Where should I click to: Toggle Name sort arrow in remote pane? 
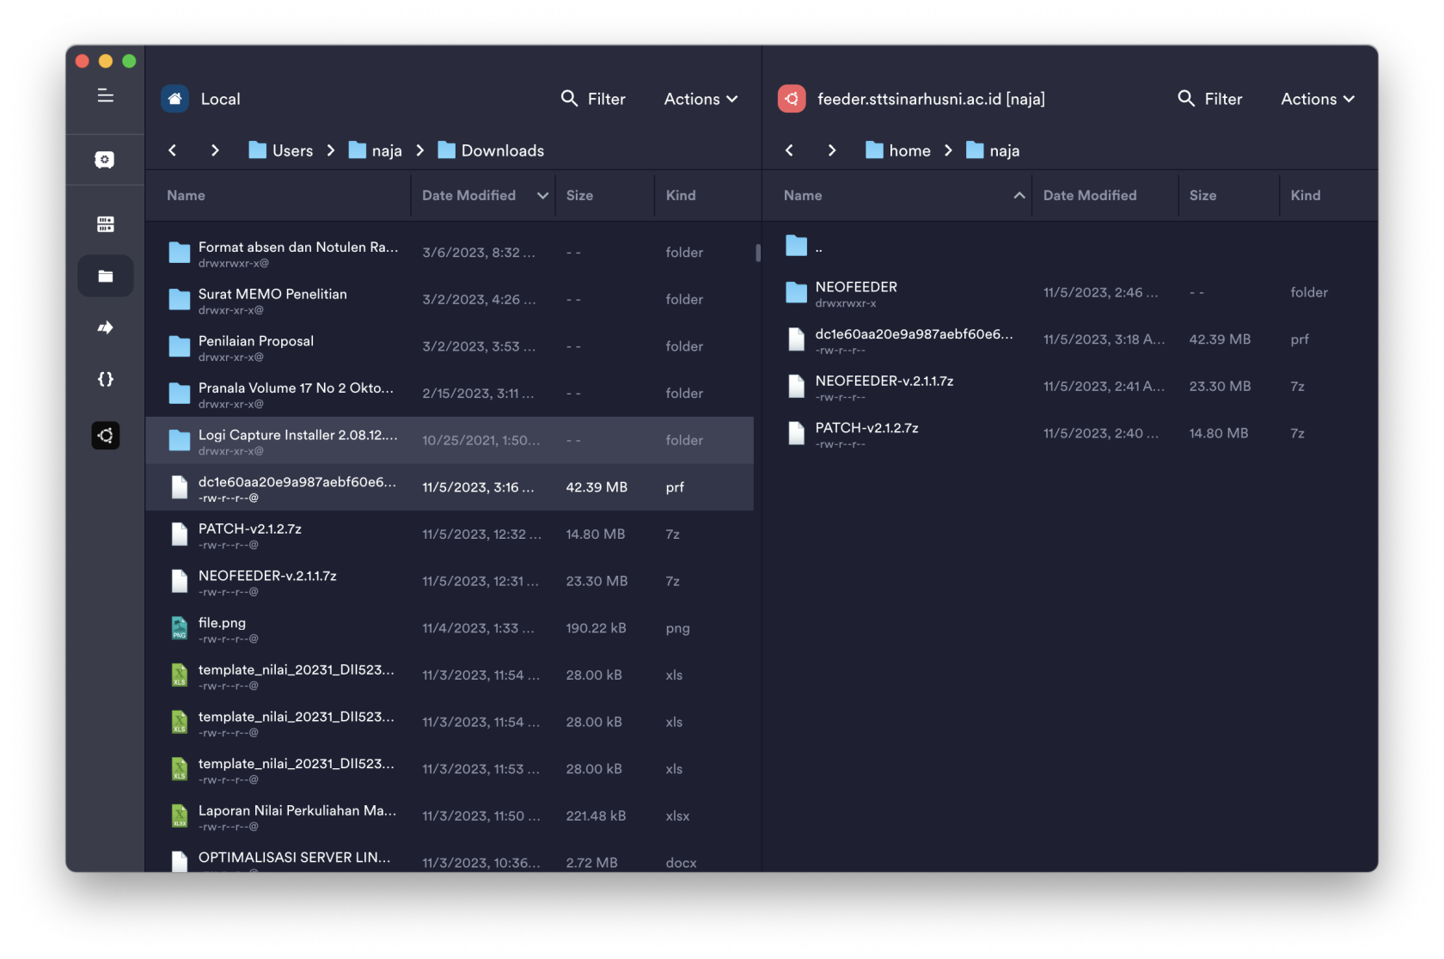tap(1019, 196)
